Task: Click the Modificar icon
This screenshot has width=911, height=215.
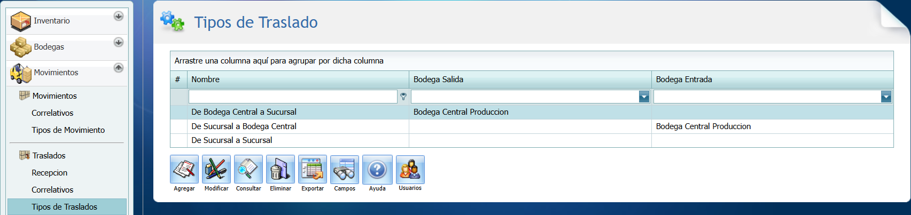Action: click(x=216, y=170)
